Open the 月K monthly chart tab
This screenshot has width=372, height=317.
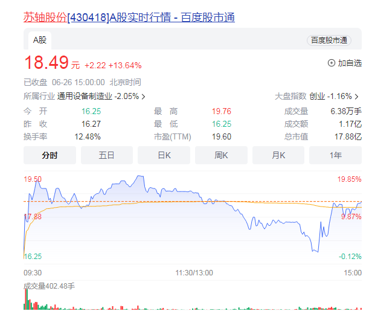tap(278, 155)
